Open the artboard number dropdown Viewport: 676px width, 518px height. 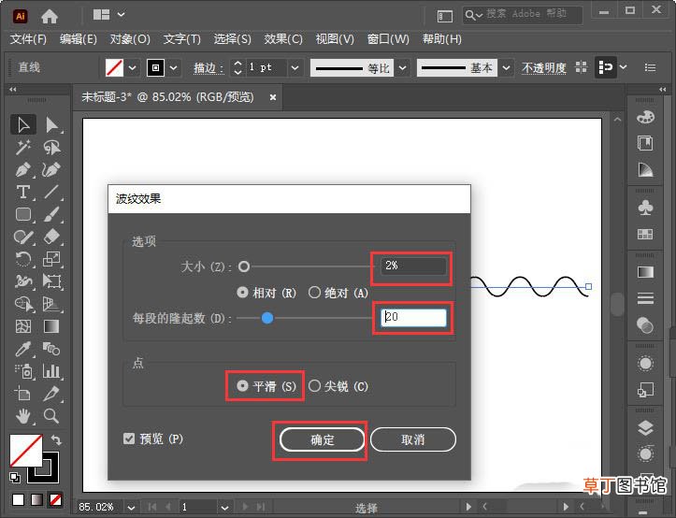click(224, 507)
